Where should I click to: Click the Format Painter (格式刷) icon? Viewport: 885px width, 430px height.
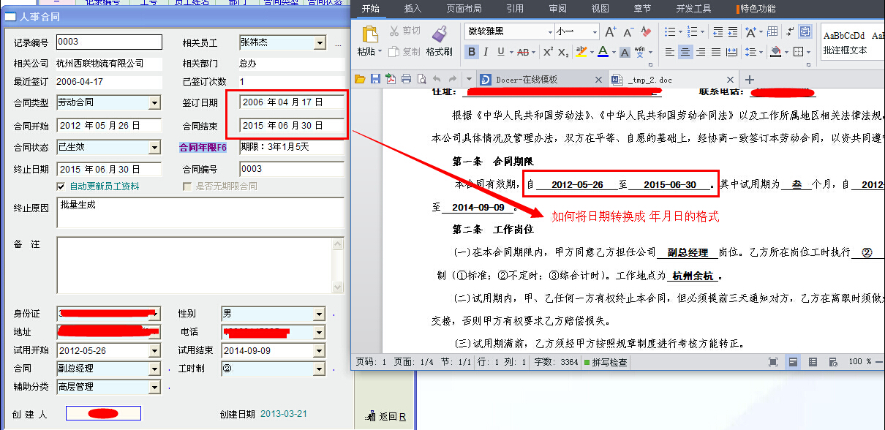(439, 35)
